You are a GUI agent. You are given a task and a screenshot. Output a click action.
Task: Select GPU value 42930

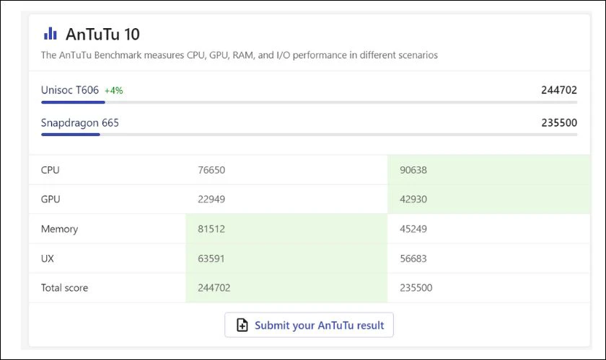coord(413,199)
